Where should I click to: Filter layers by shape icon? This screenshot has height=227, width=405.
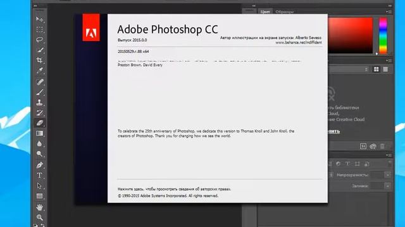coord(357,164)
